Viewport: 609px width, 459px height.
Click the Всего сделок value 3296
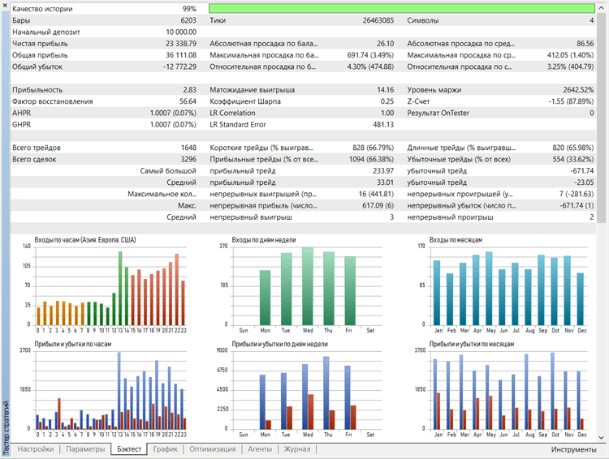[x=188, y=159]
